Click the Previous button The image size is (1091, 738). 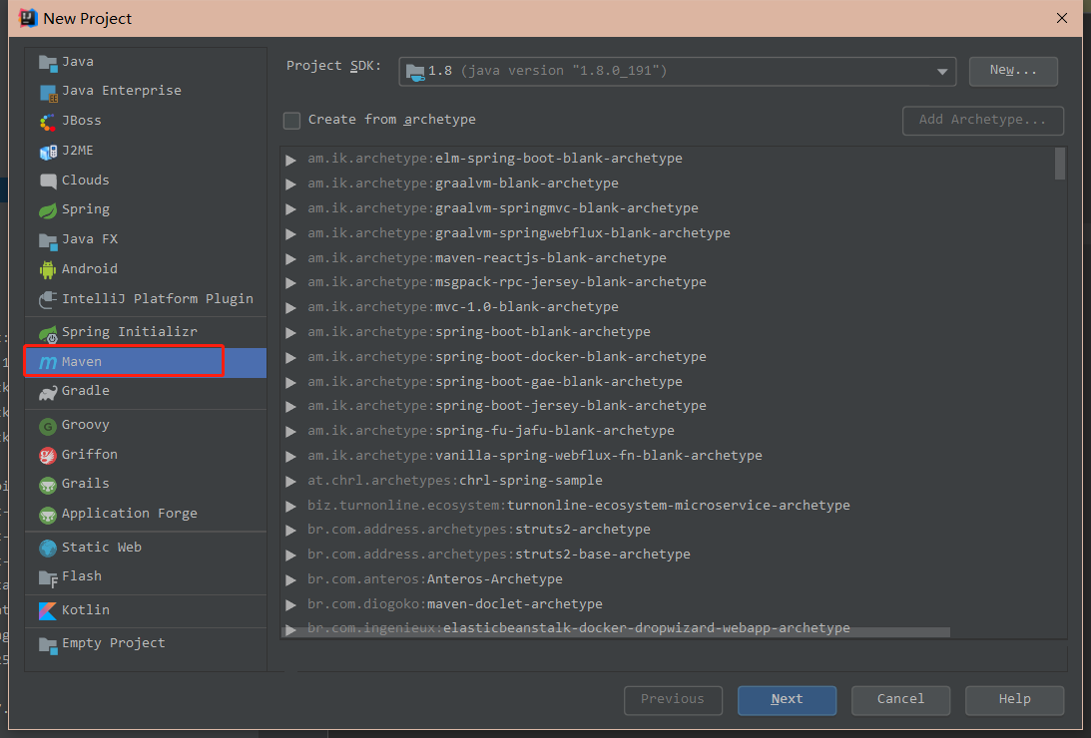point(673,700)
